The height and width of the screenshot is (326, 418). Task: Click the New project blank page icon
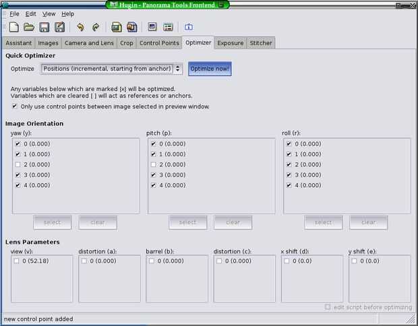[x=14, y=27]
